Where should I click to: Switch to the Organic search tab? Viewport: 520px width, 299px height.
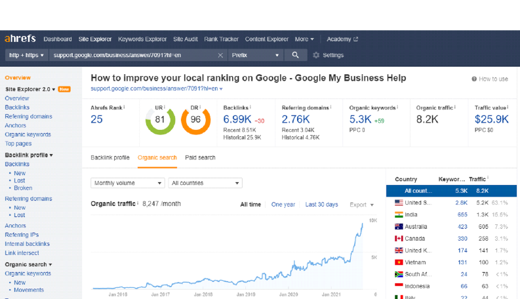(x=157, y=157)
